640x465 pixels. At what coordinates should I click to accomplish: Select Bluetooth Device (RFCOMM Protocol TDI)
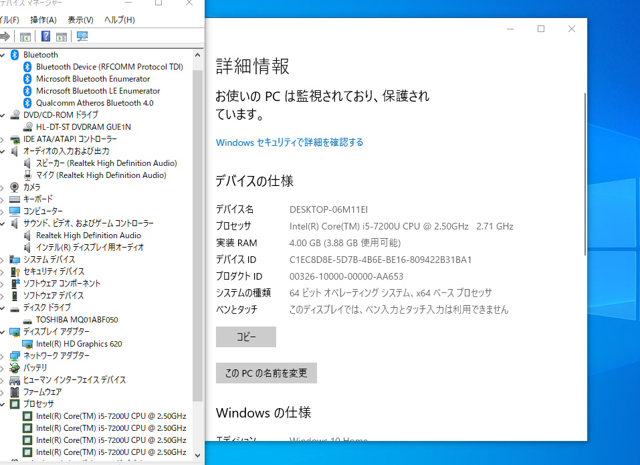tap(110, 66)
